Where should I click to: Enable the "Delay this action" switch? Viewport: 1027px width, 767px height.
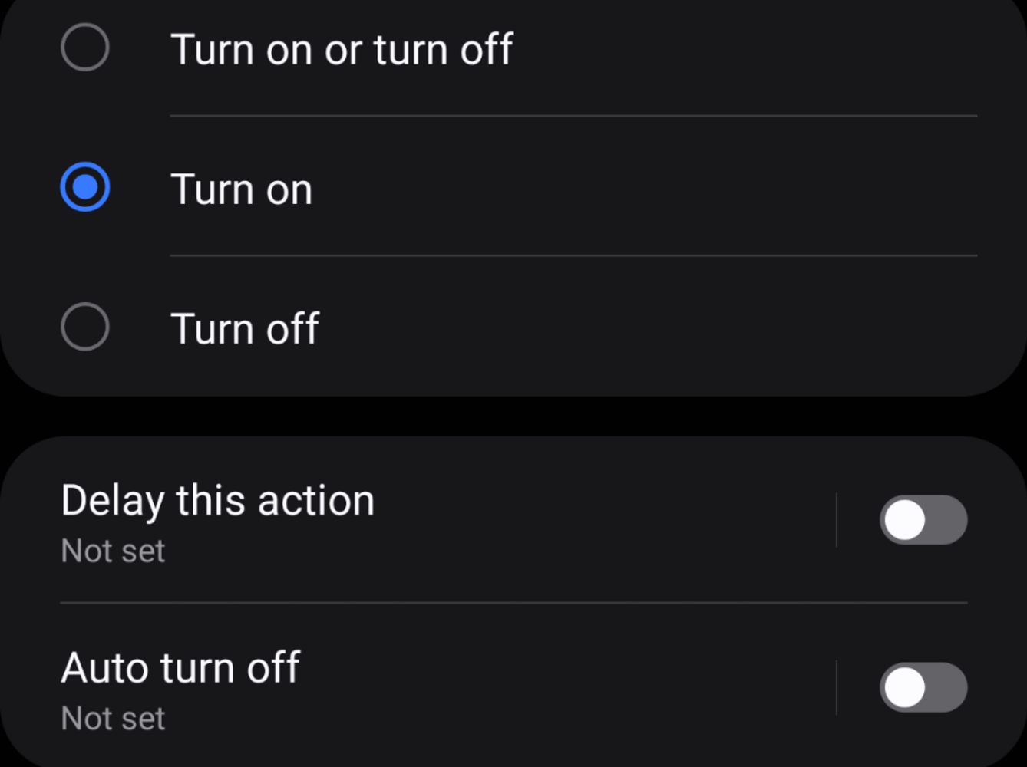click(924, 519)
